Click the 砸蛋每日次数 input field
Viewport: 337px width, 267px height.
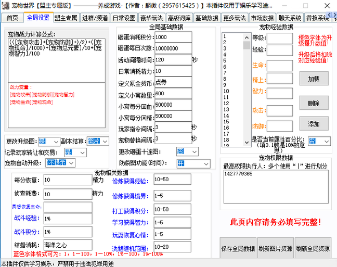point(173,48)
